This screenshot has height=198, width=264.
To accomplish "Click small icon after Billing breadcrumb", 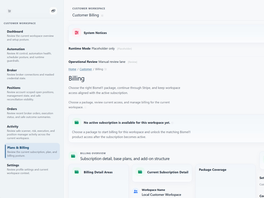I will 106,69.
